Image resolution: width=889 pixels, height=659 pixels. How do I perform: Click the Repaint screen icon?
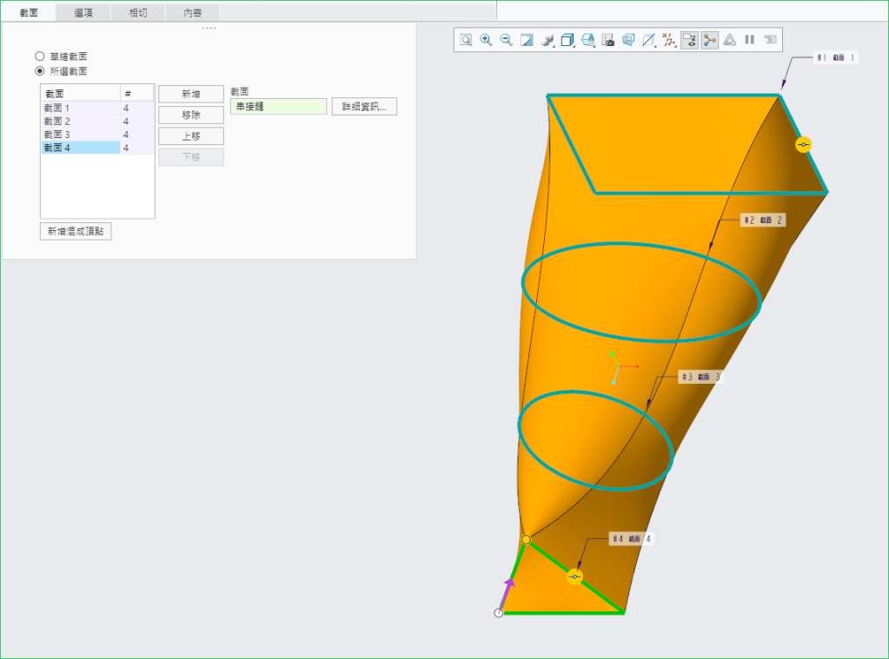click(x=527, y=40)
